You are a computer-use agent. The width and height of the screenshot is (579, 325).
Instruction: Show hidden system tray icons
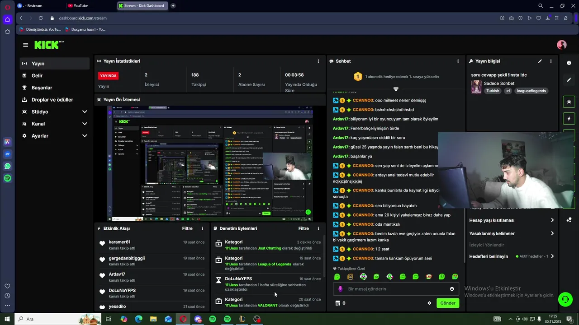pos(510,319)
